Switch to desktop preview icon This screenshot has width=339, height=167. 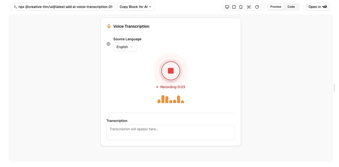click(x=227, y=7)
